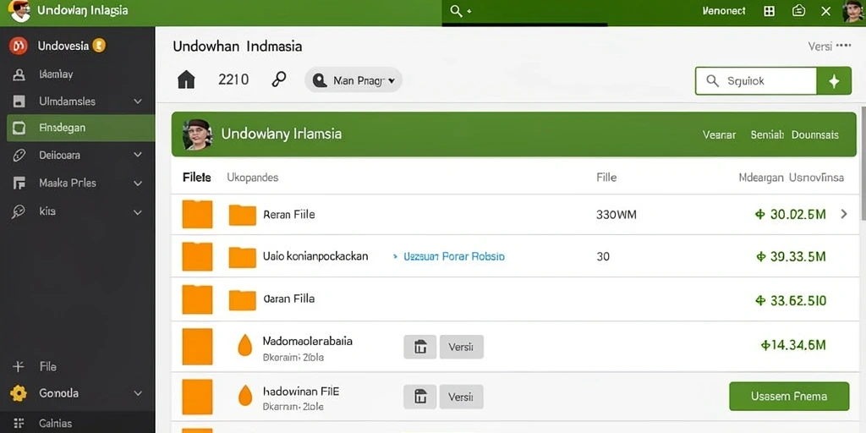Click the trash button in hadowinan FilE row
The width and height of the screenshot is (866, 433).
coord(420,397)
